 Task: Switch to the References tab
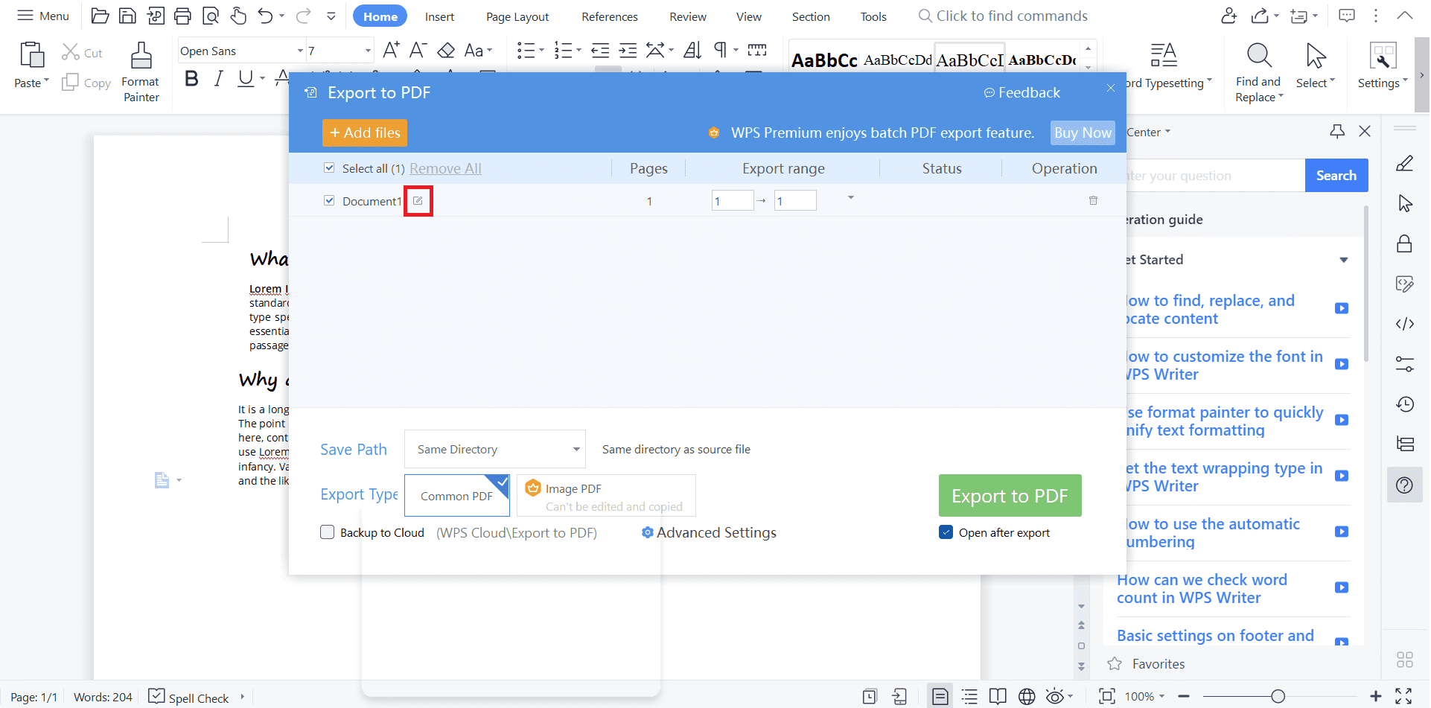coord(610,16)
